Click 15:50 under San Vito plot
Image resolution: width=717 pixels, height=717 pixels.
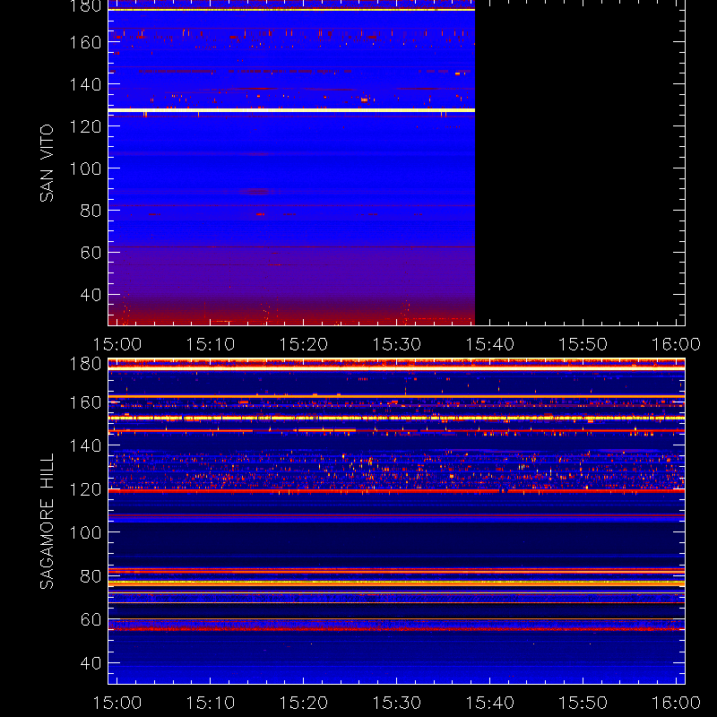click(x=583, y=344)
